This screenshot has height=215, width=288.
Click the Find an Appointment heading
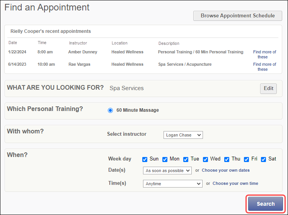tap(47, 7)
